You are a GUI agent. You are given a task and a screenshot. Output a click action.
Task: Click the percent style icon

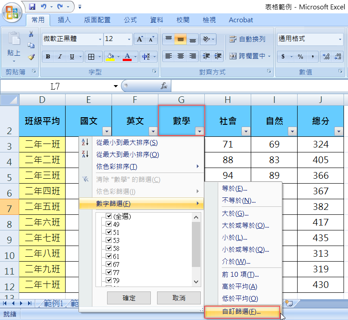(x=300, y=57)
